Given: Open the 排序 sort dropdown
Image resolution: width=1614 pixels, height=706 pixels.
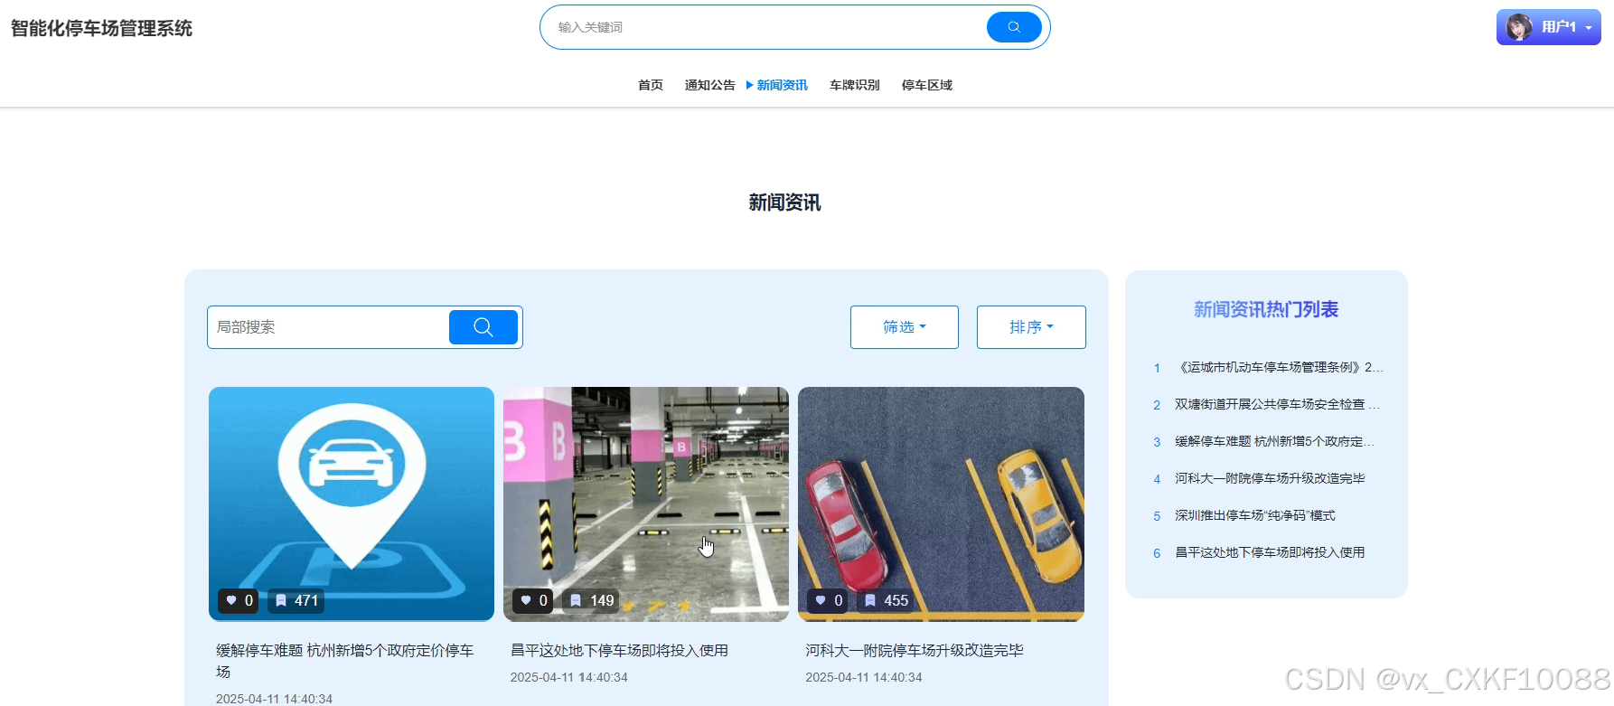Looking at the screenshot, I should (1031, 327).
